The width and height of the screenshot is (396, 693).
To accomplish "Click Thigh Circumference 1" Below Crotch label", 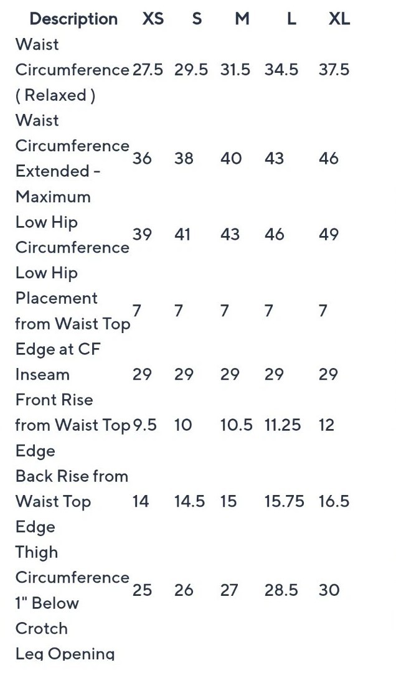I will point(72,590).
